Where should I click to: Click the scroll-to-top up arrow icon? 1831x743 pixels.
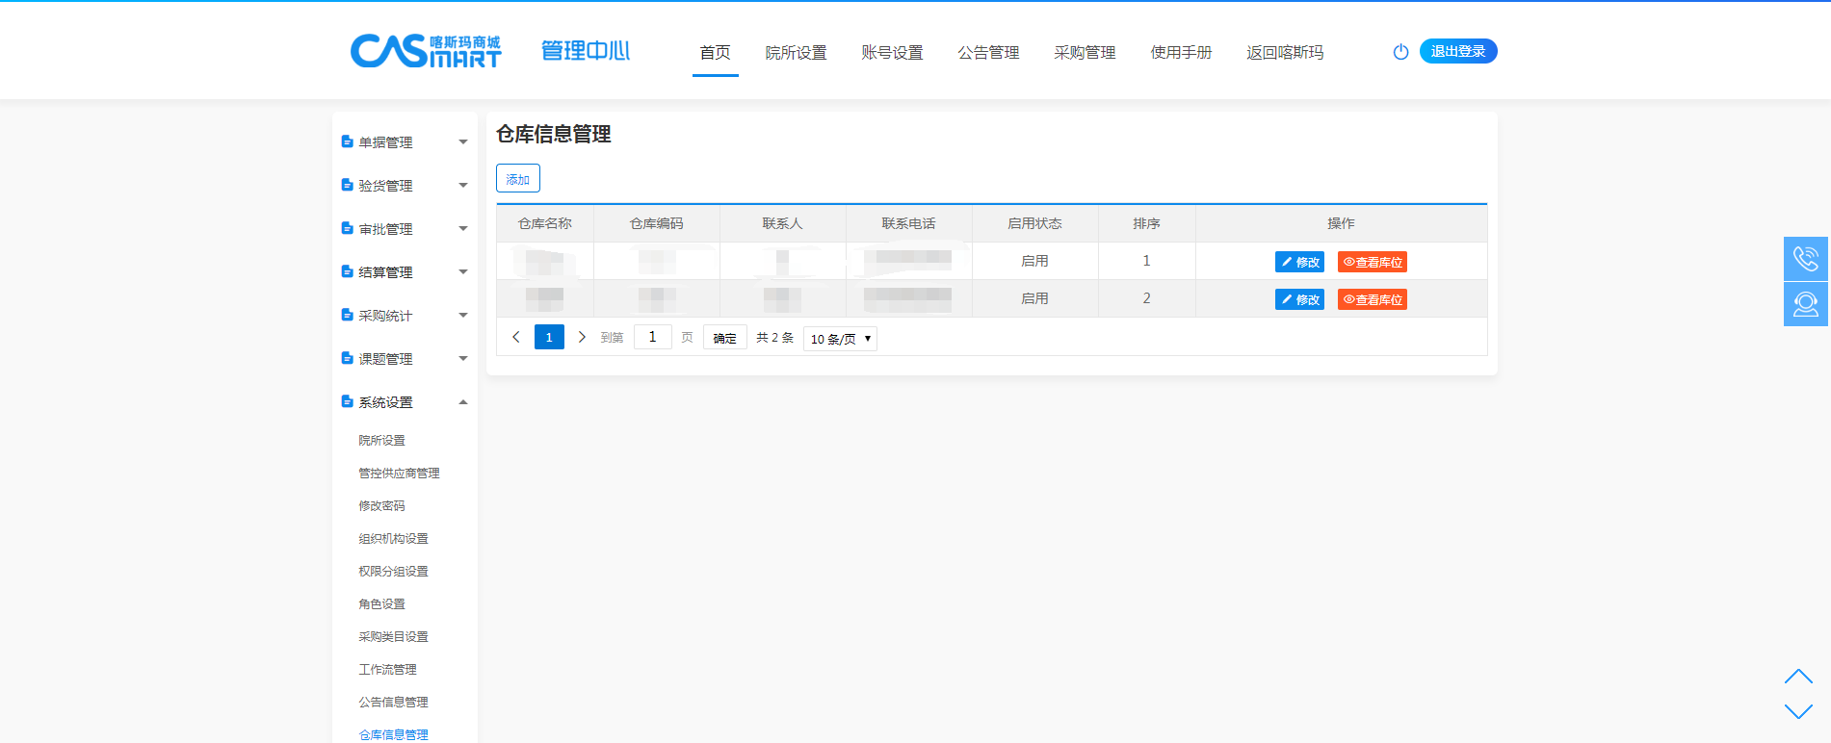1797,677
